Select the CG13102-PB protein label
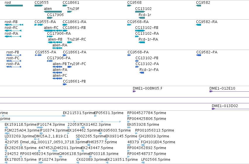Image resolution: width=249 pixels, height=164 pixels. click(147, 58)
